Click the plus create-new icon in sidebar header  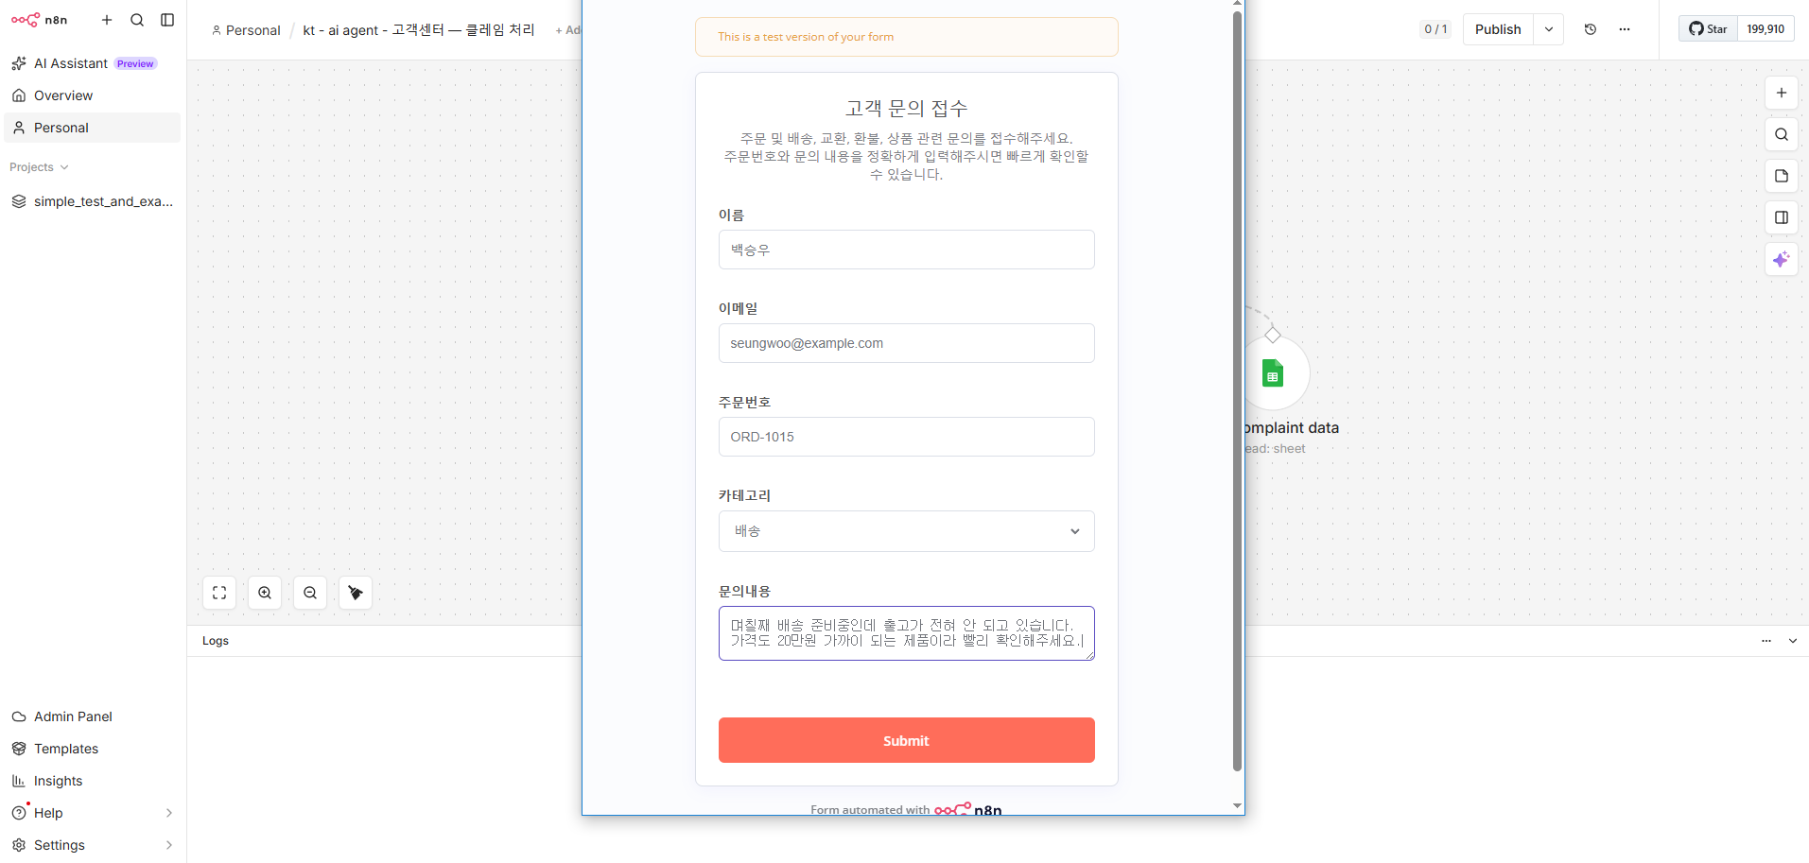pyautogui.click(x=107, y=20)
